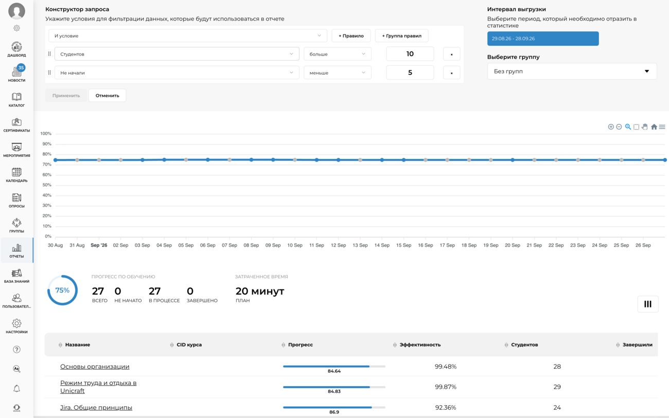Image resolution: width=669 pixels, height=418 pixels.
Task: Expand the 'И условие' dropdown
Action: tap(188, 35)
